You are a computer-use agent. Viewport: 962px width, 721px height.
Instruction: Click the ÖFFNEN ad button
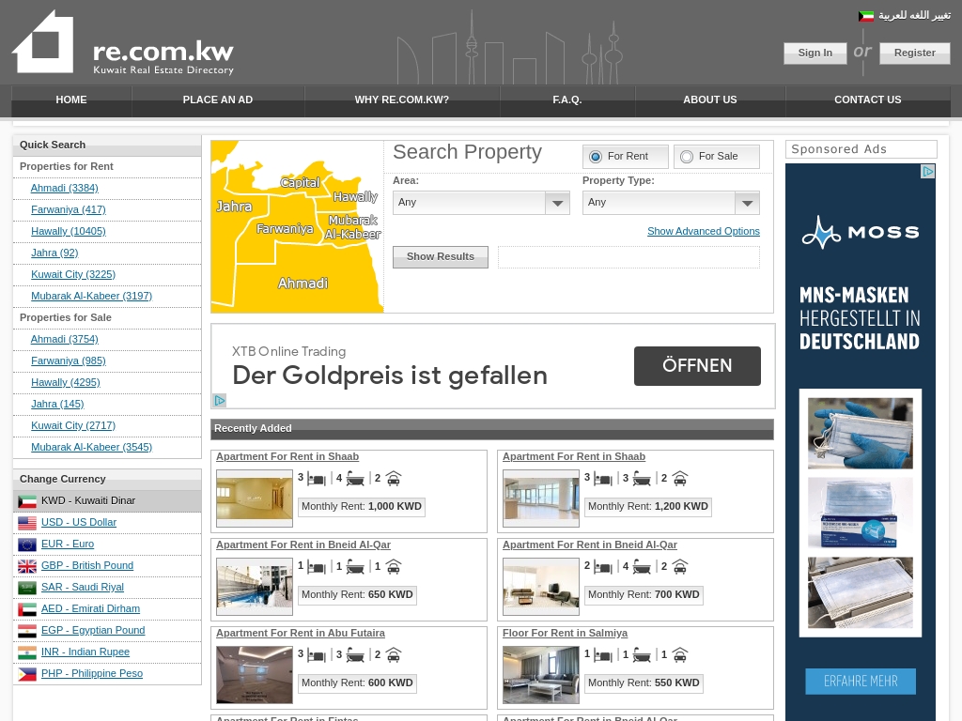697,366
